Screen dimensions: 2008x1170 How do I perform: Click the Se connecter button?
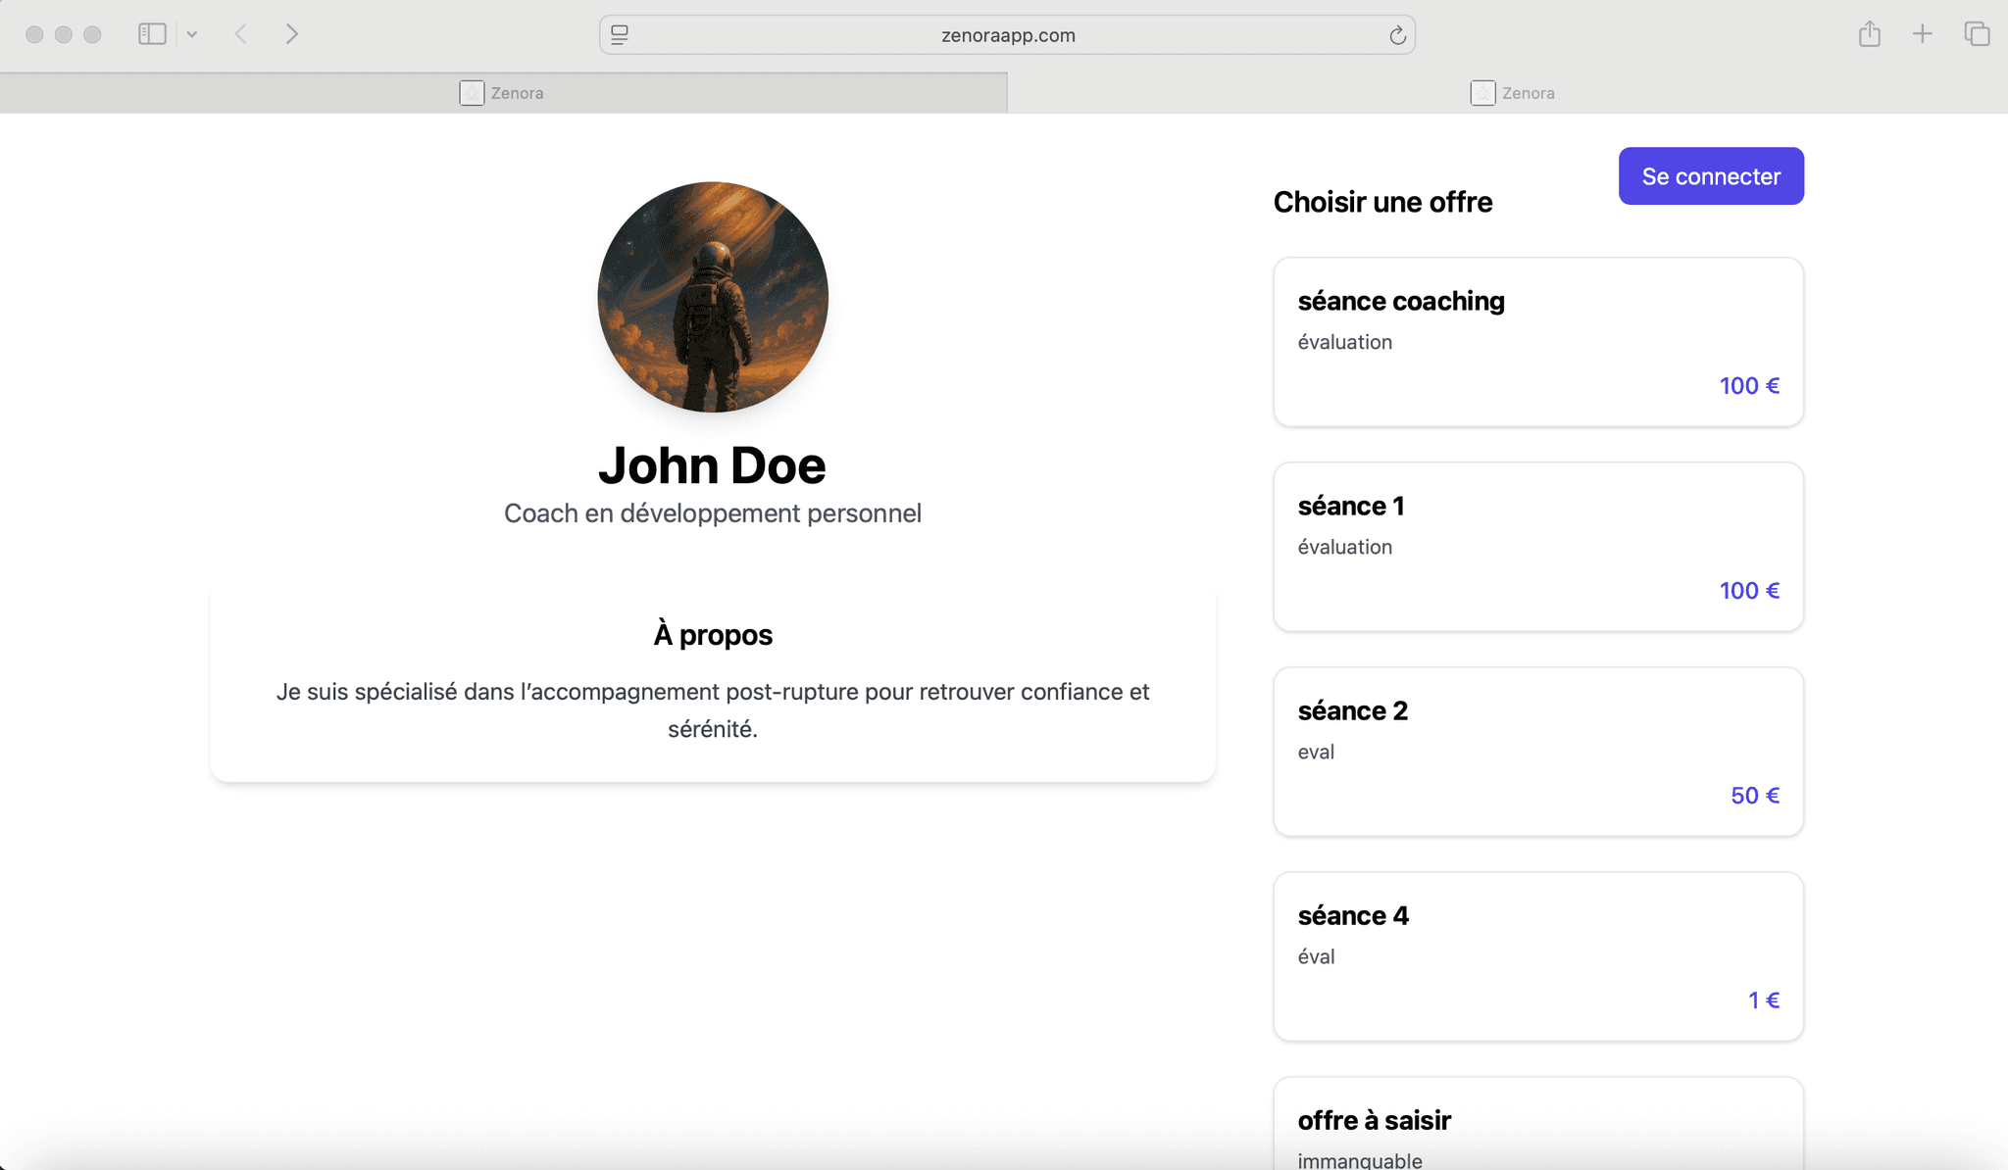1710,175
